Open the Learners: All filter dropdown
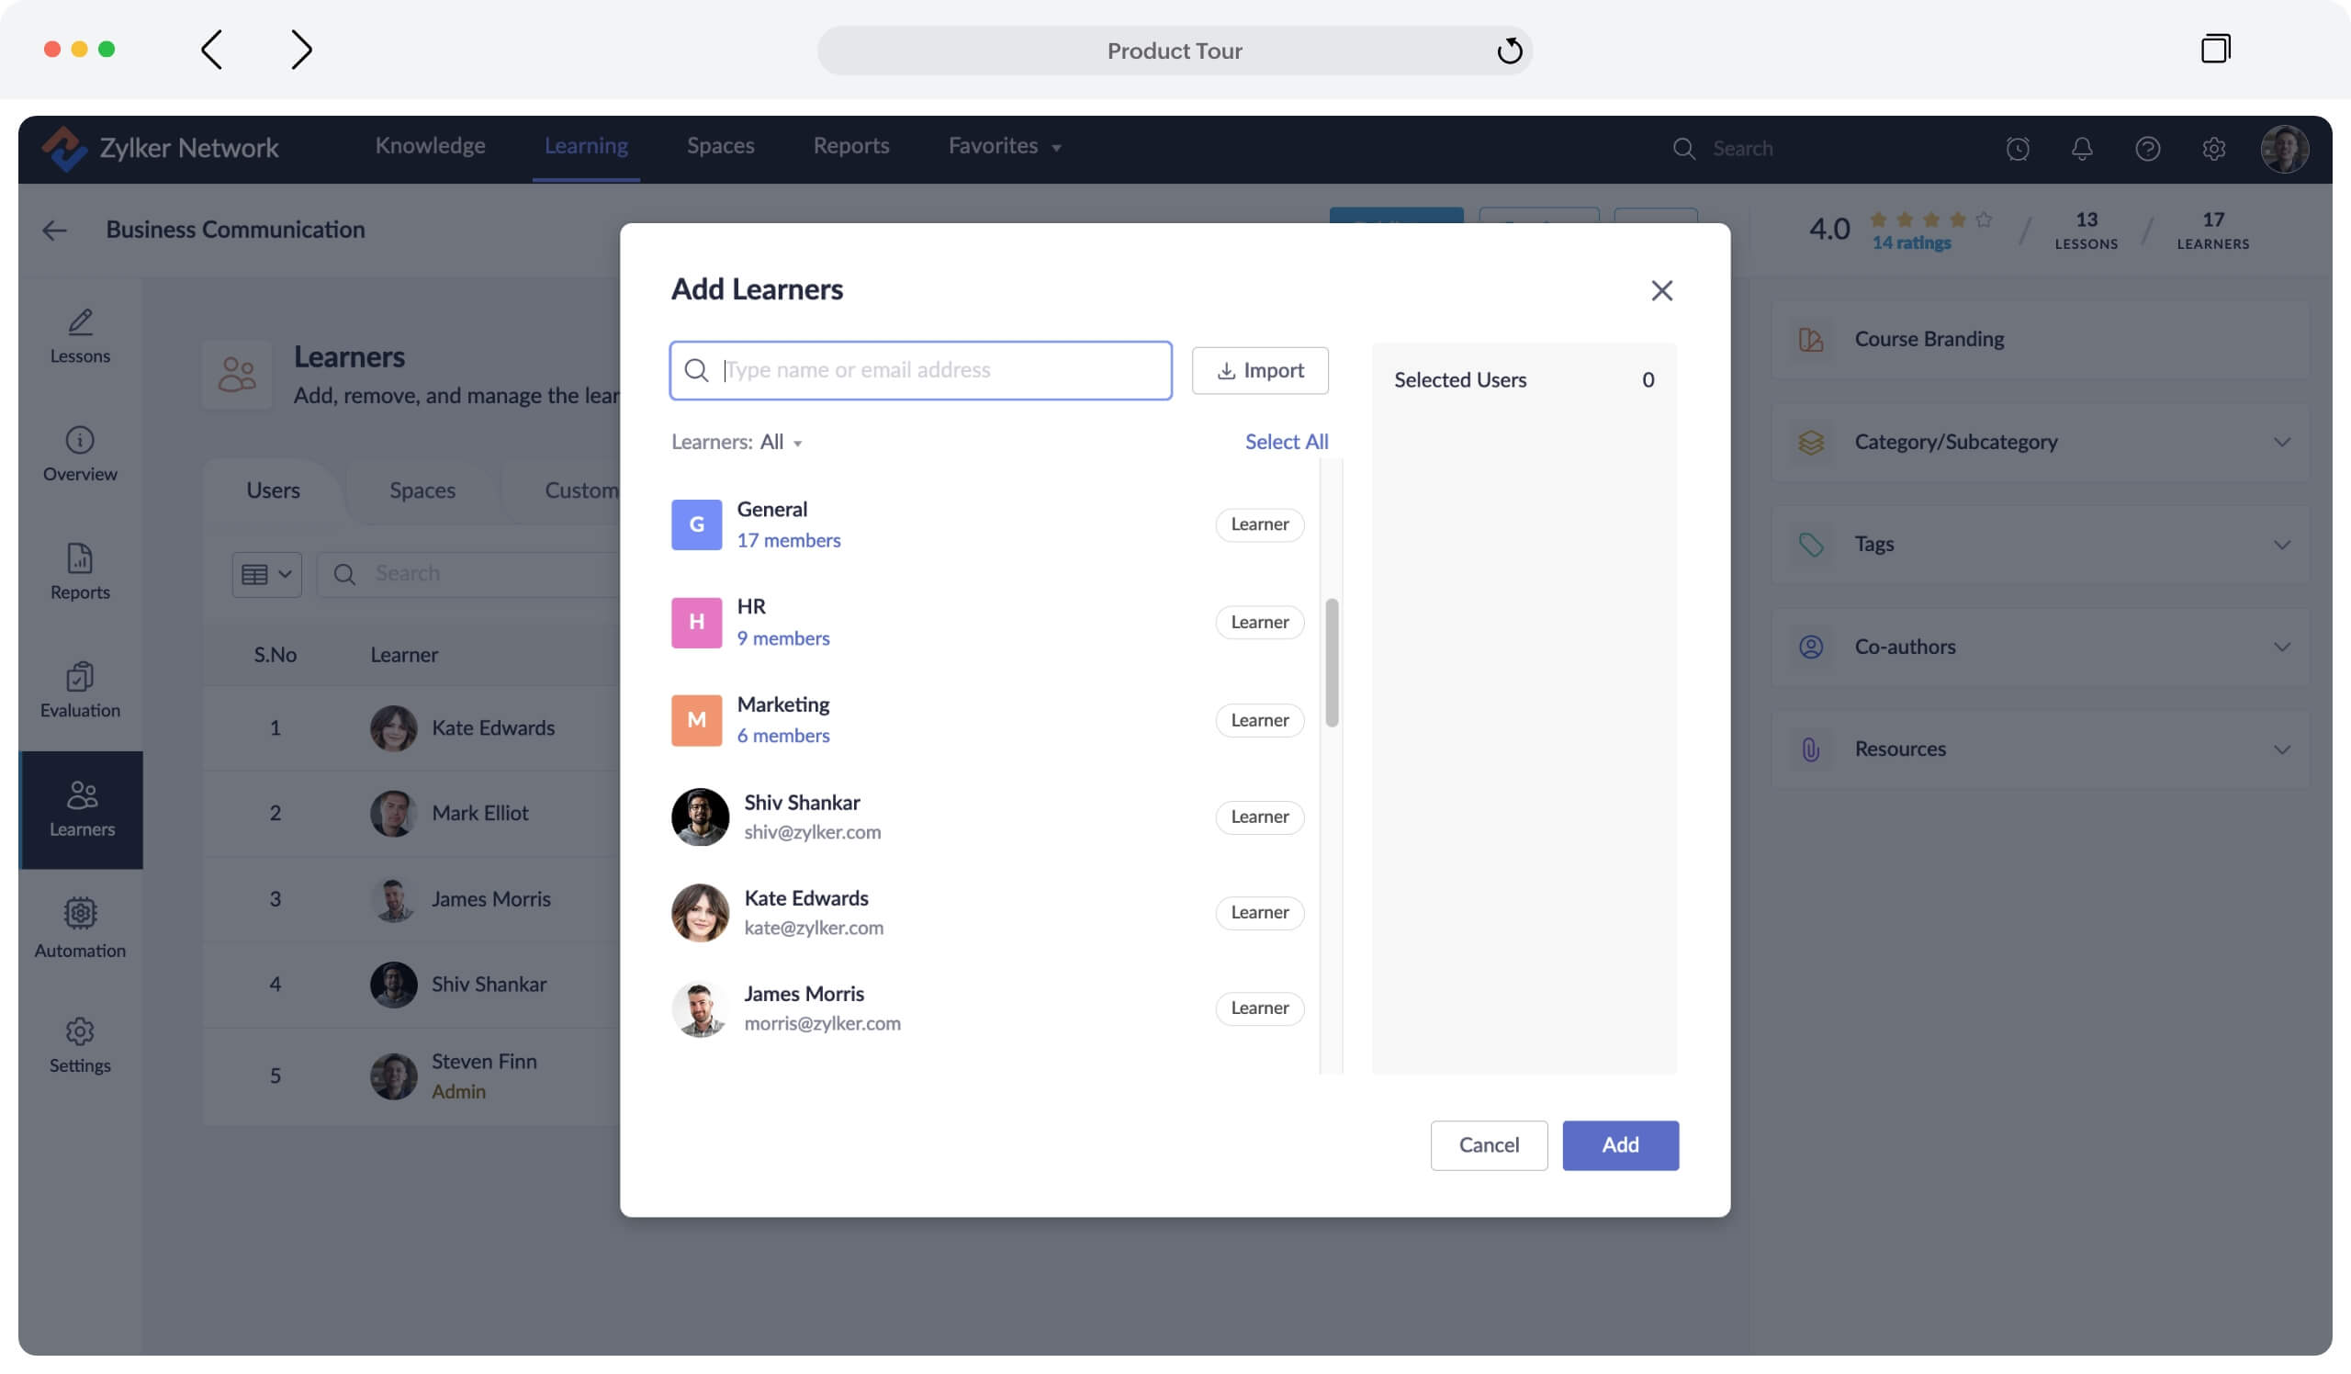2351x1374 pixels. coord(737,442)
